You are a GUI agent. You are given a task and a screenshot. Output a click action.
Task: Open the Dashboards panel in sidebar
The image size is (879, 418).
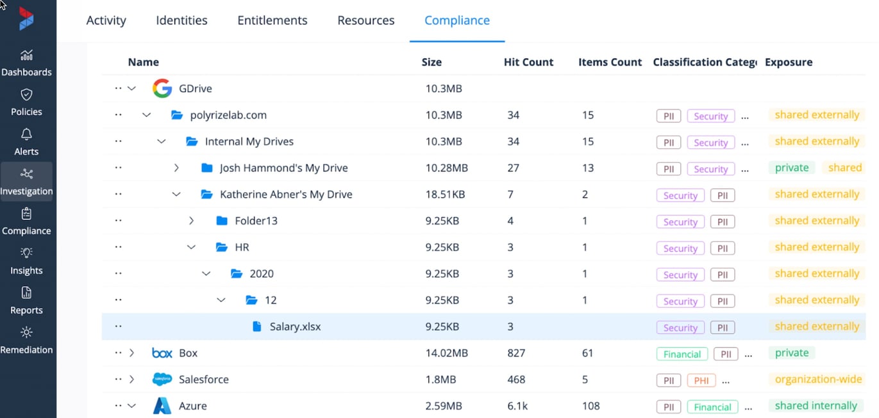click(x=26, y=63)
